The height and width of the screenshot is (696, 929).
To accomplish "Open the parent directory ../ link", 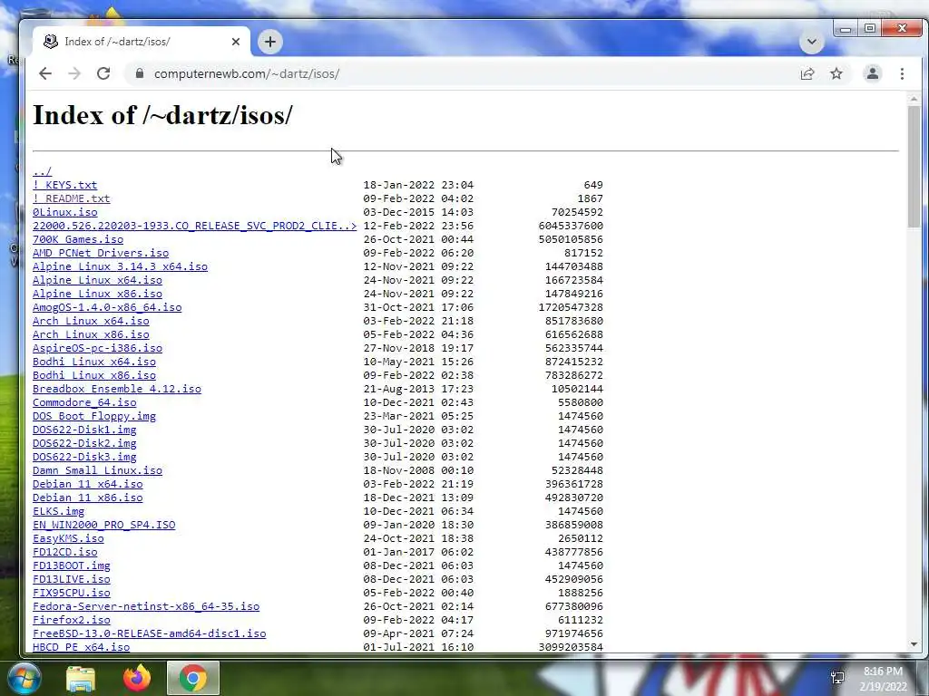I will click(42, 171).
